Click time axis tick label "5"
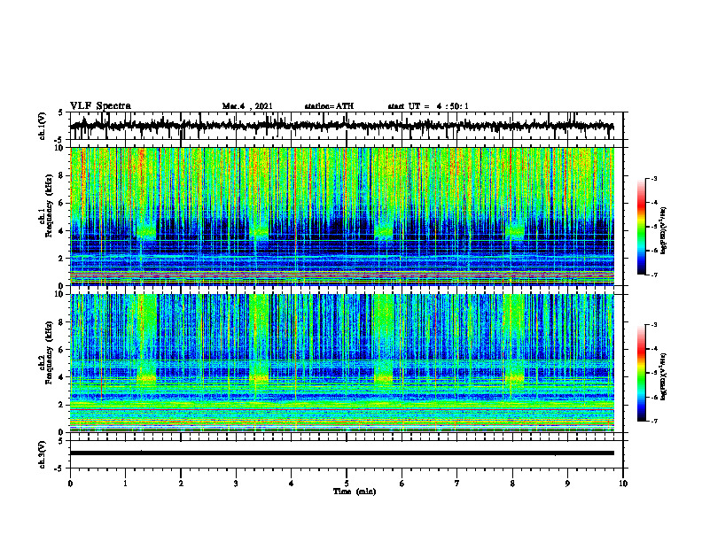Image resolution: width=702 pixels, height=542 pixels. (x=347, y=484)
